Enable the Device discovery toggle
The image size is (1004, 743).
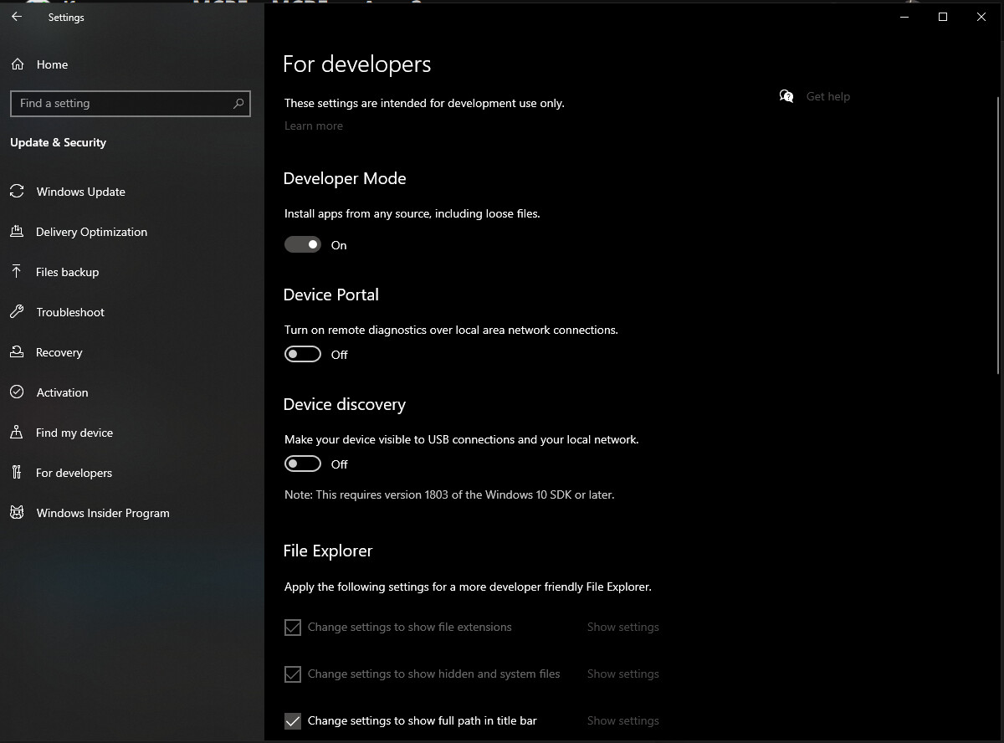pos(303,464)
